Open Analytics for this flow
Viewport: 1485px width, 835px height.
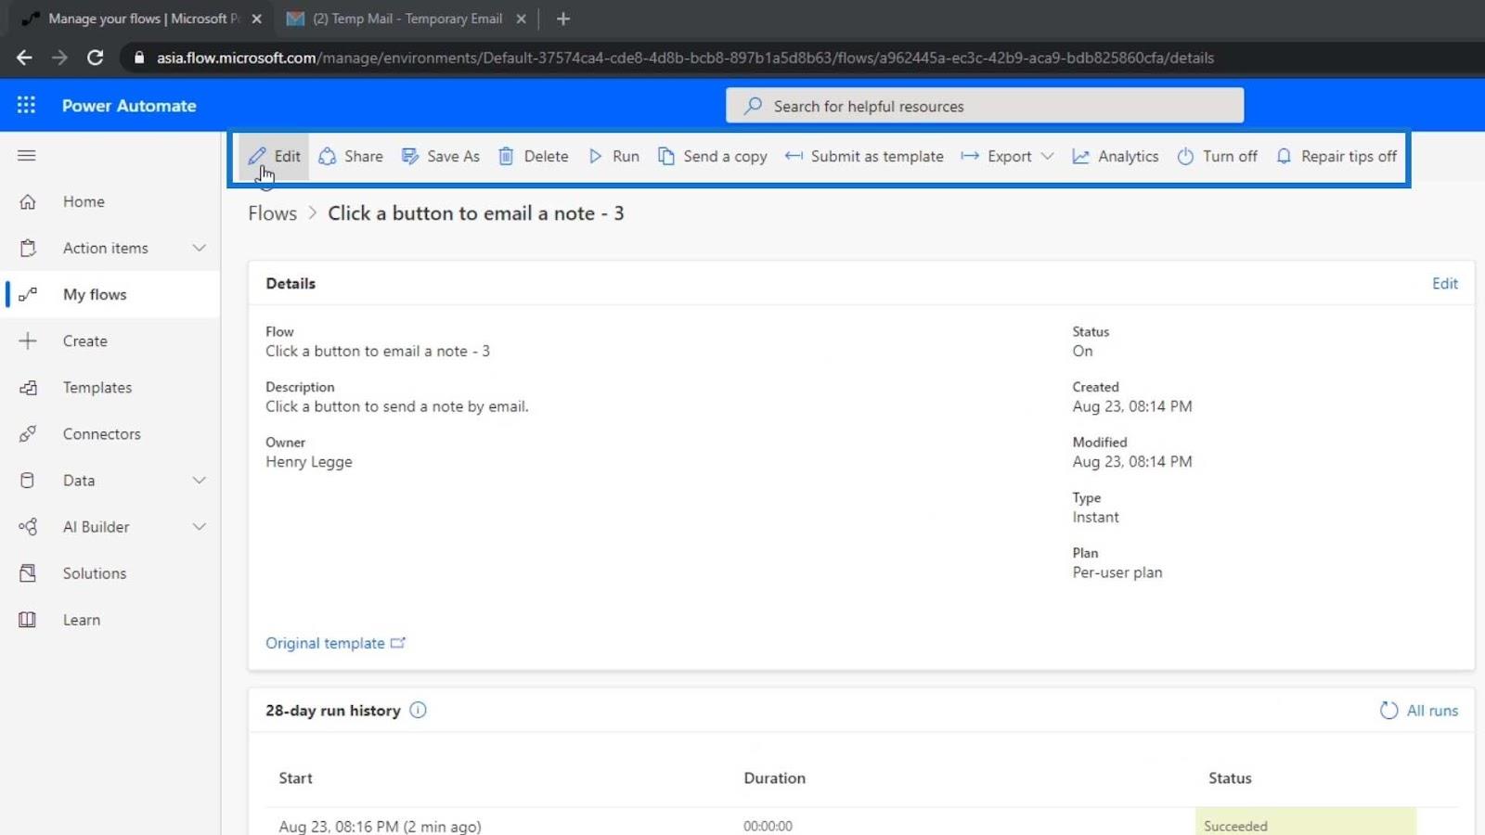(1116, 156)
